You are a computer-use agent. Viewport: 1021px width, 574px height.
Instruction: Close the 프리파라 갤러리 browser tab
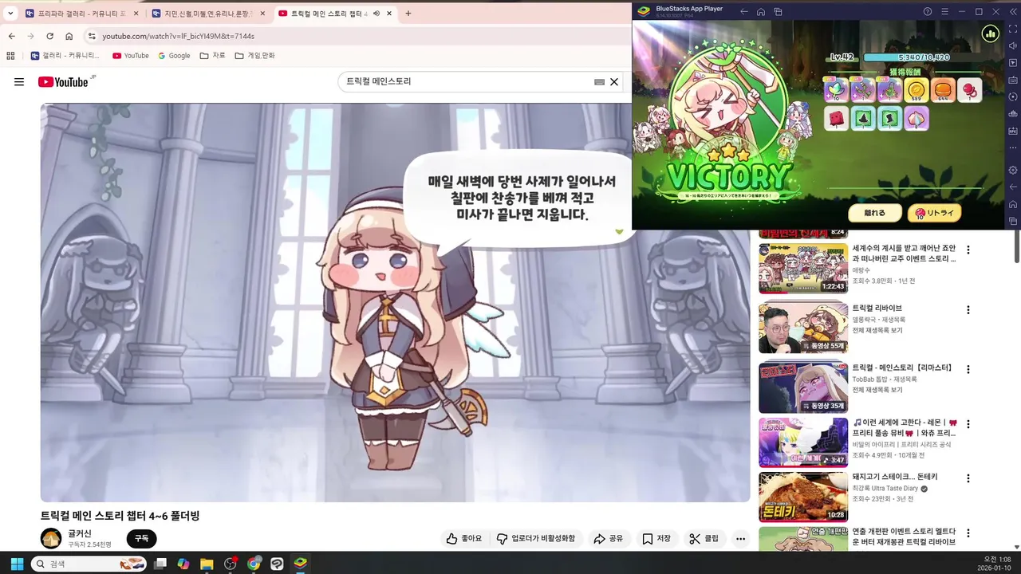136,14
